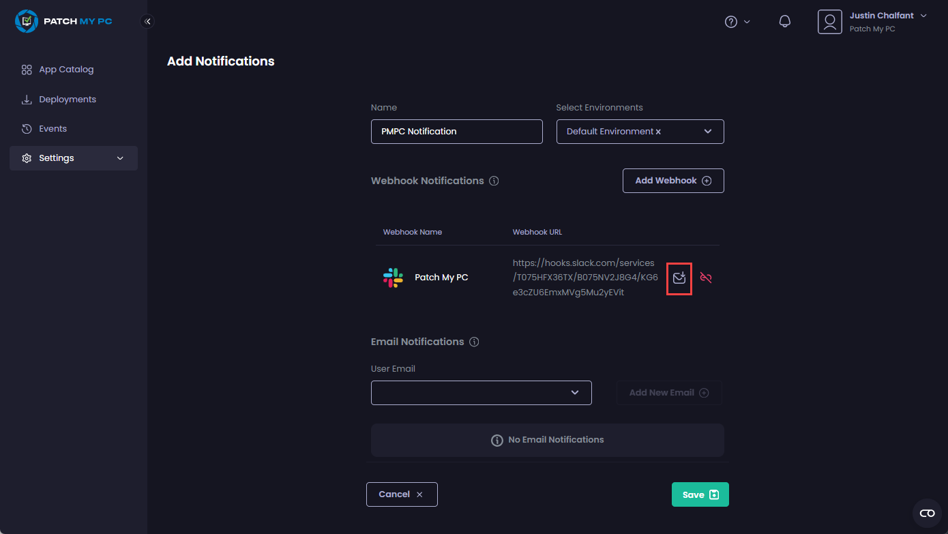Click the green Save button
This screenshot has height=534, width=948.
point(700,494)
